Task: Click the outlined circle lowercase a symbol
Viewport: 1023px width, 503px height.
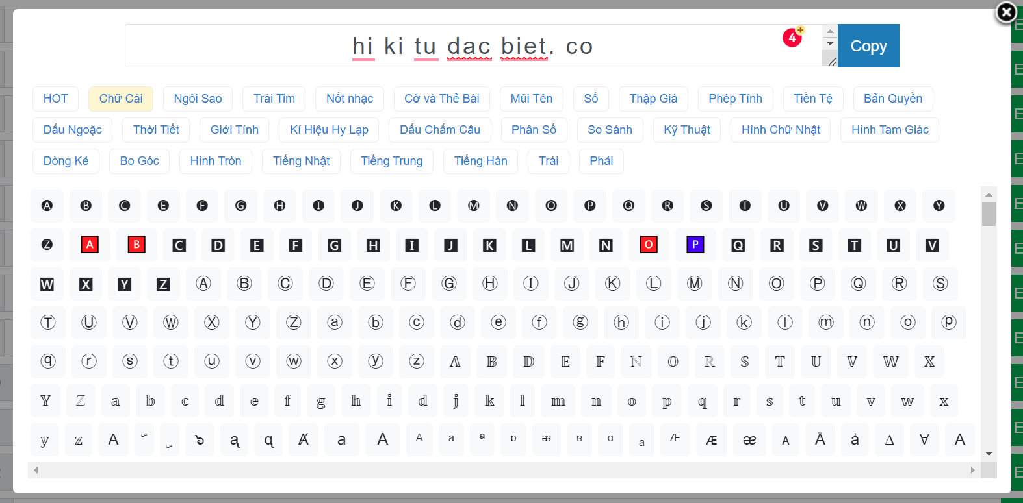Action: (x=335, y=323)
